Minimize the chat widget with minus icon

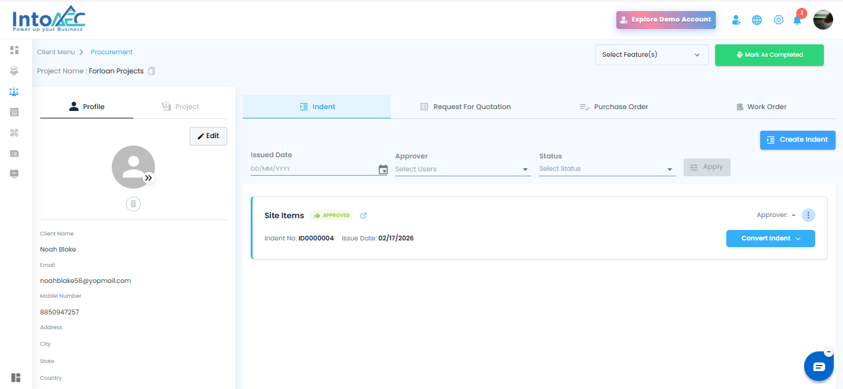pyautogui.click(x=829, y=351)
